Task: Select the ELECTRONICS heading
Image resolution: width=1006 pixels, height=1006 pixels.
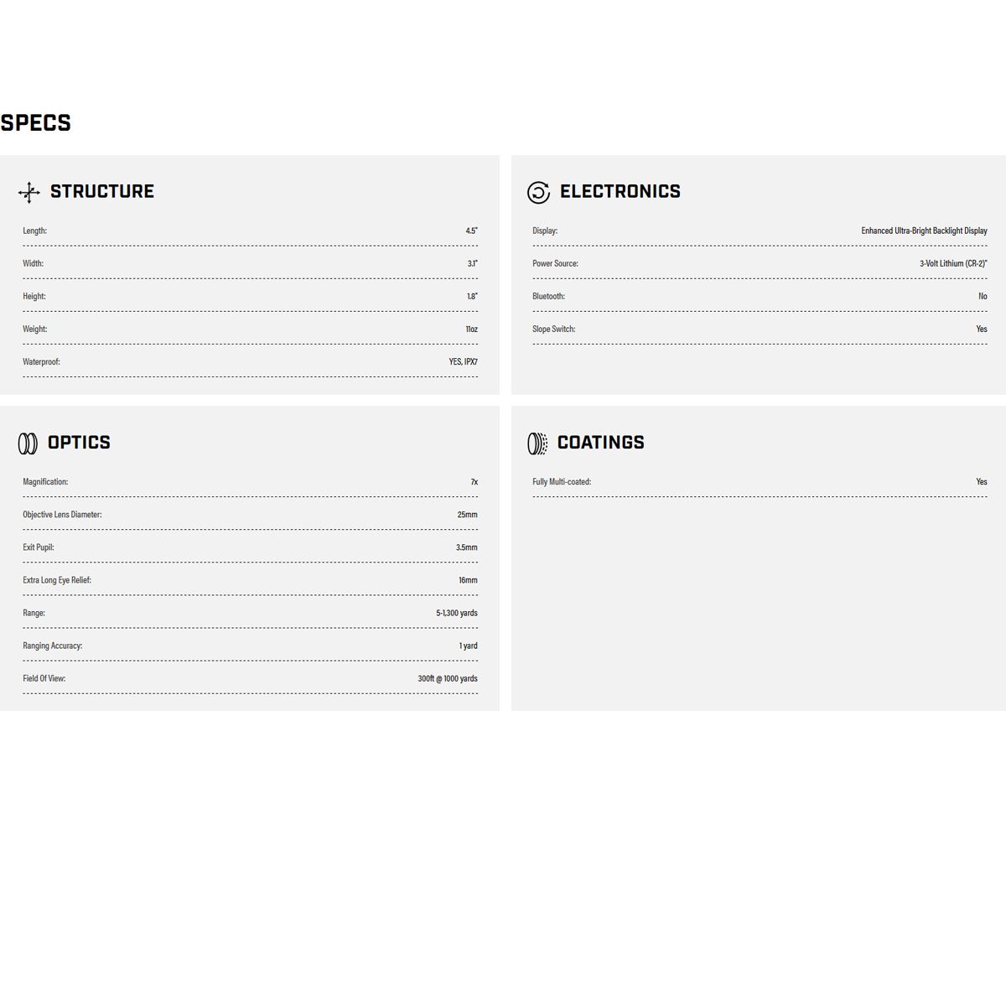Action: point(620,191)
